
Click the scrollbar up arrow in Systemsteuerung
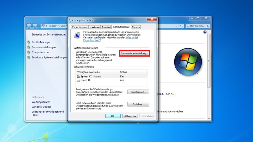[x=209, y=32]
